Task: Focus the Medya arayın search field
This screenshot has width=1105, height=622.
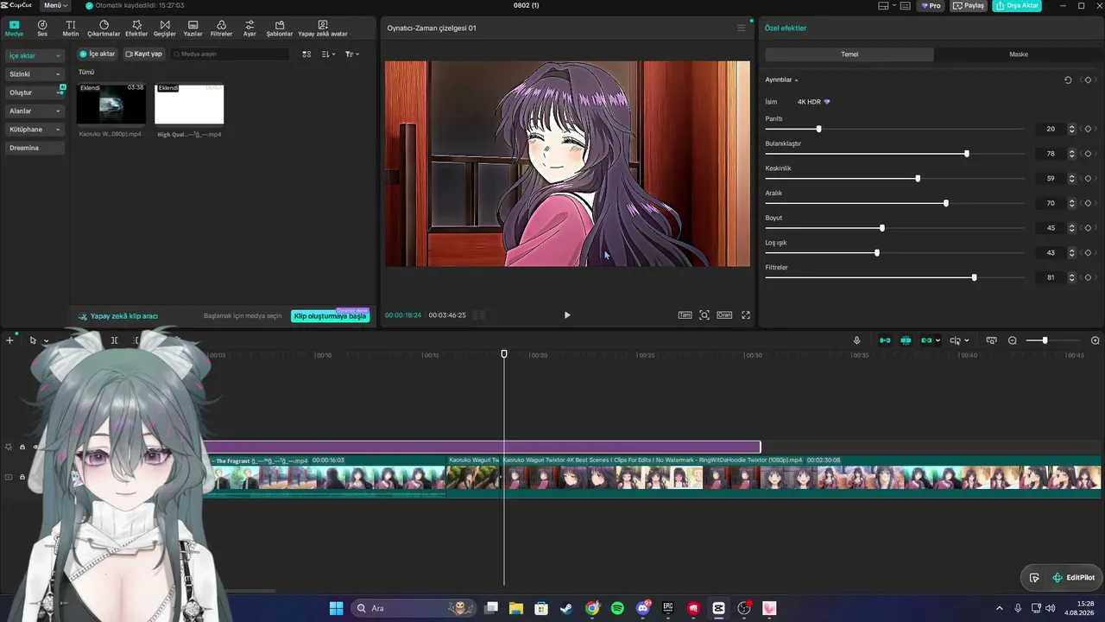Action: coord(230,54)
